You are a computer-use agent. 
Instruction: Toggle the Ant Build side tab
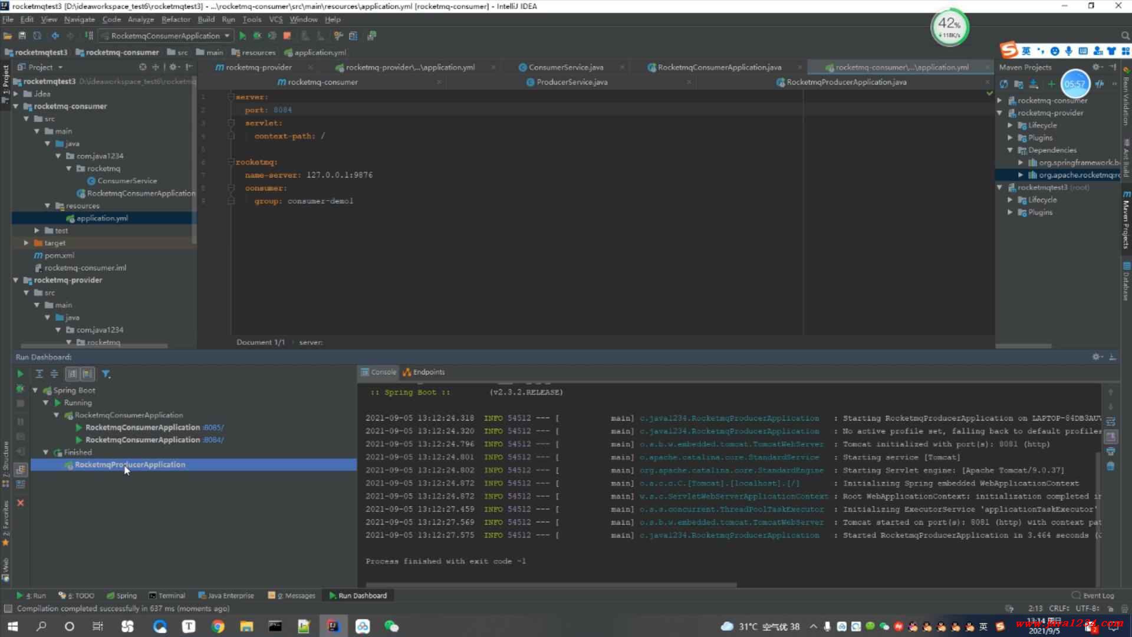1126,158
